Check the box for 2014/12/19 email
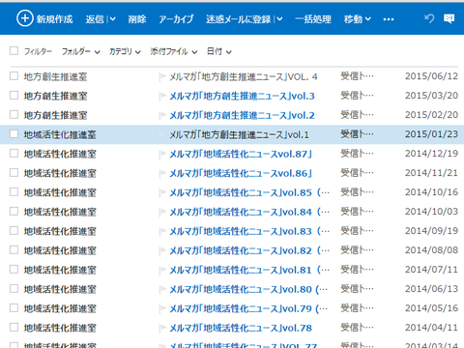The height and width of the screenshot is (348, 464). (14, 154)
